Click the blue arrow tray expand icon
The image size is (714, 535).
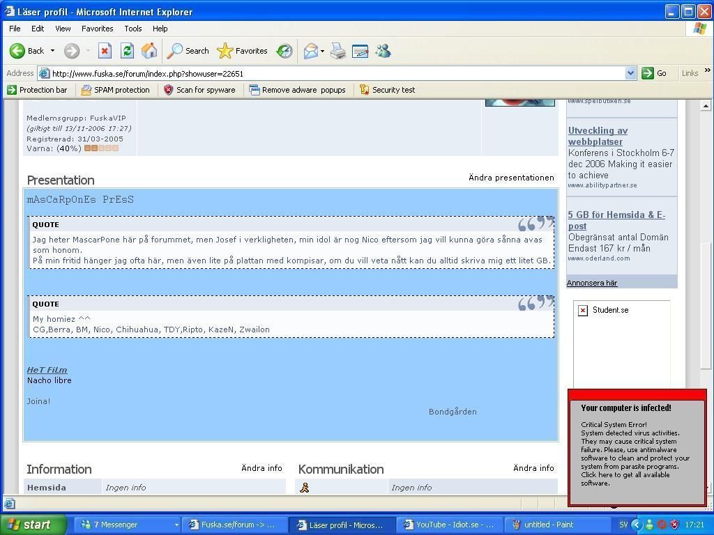(x=637, y=525)
